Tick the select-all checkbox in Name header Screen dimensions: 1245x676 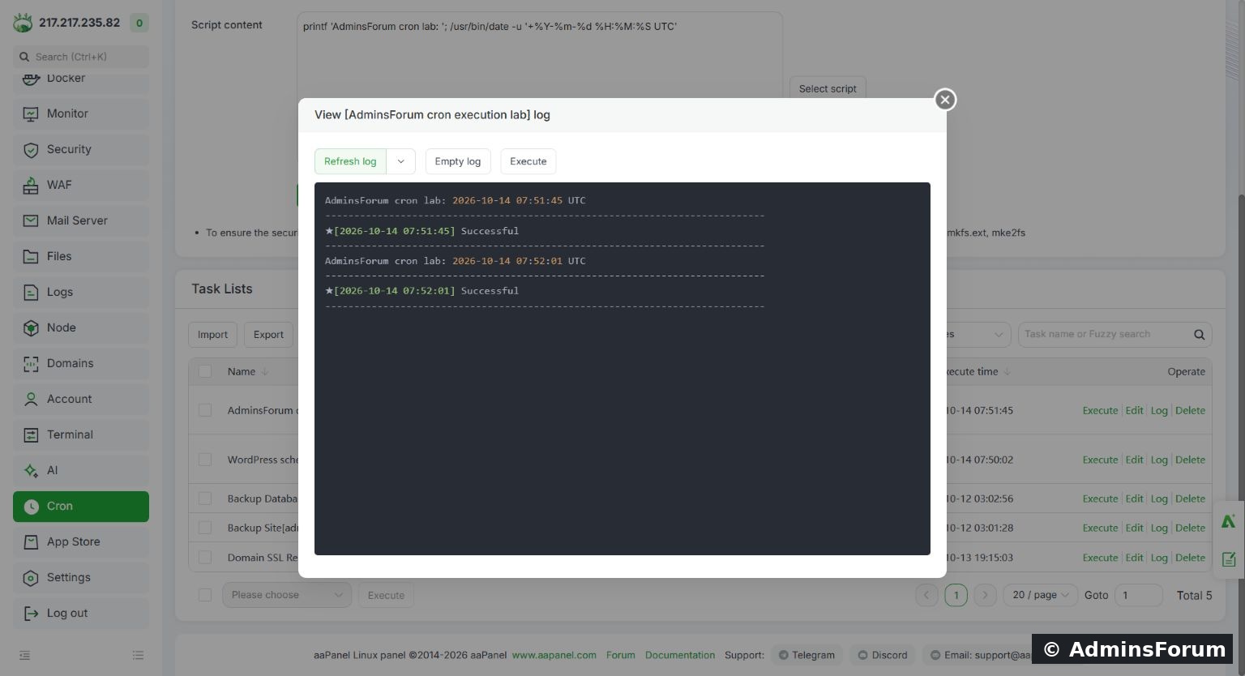coord(205,371)
